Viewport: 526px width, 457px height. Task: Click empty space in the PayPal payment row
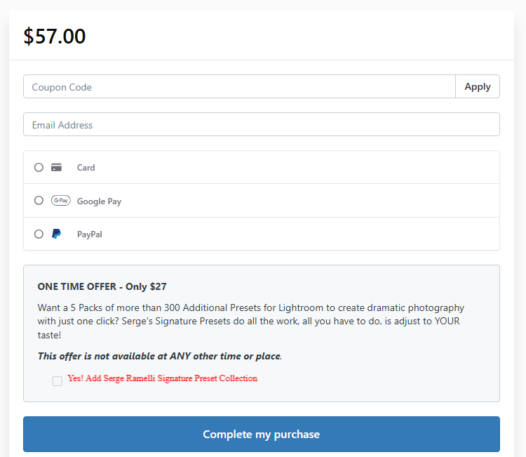(316, 234)
